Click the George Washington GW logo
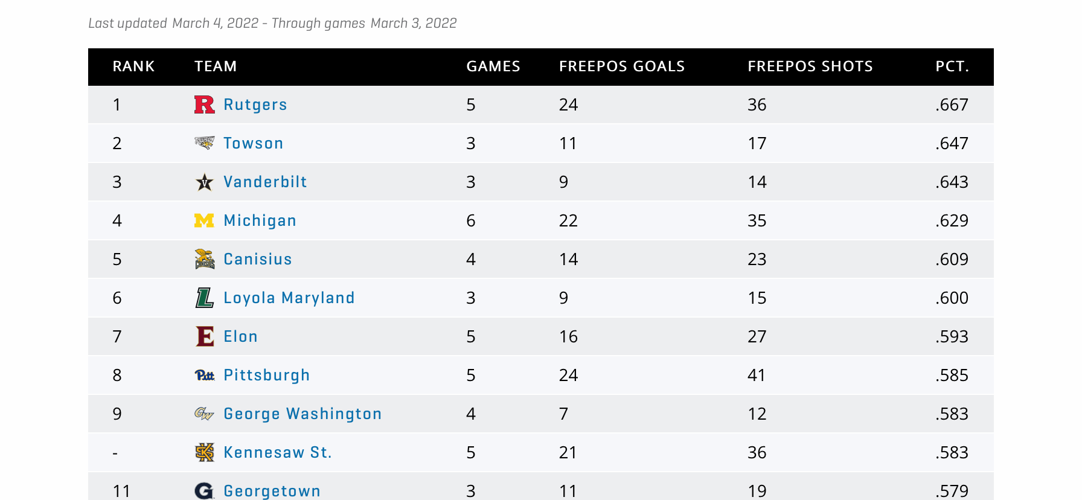This screenshot has height=500, width=1082. (204, 414)
